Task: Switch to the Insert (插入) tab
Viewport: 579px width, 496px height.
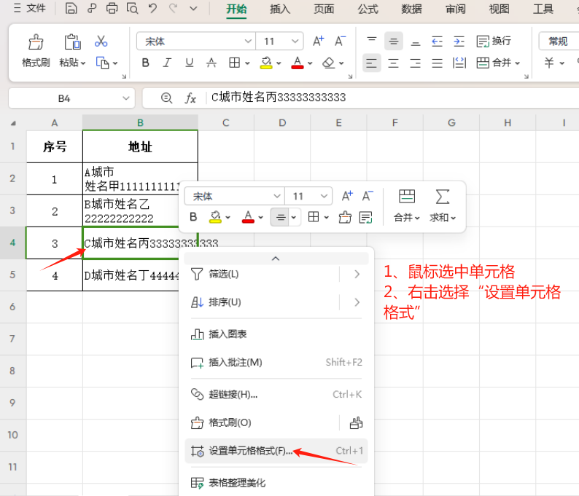Action: pos(280,9)
